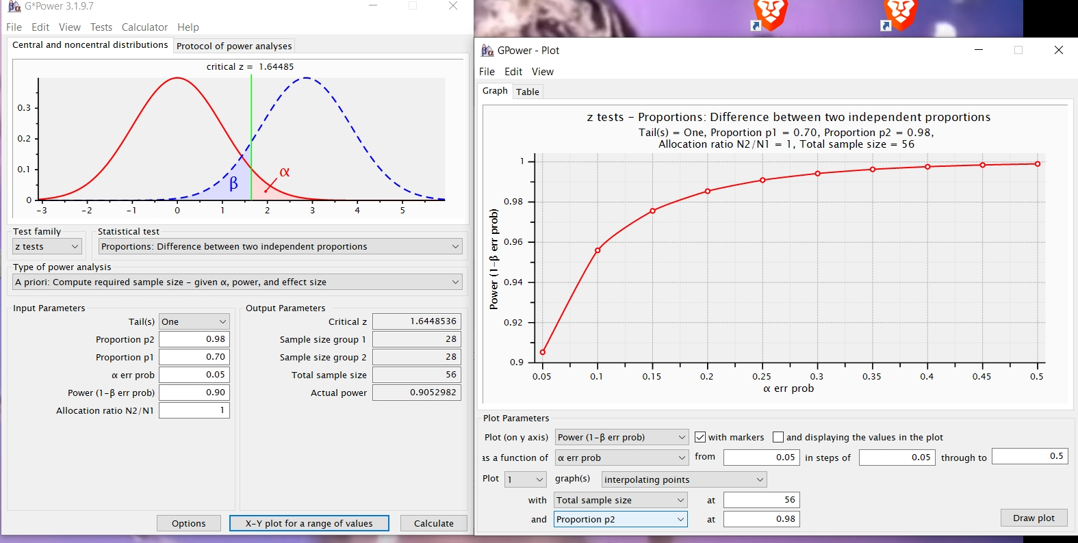The height and width of the screenshot is (543, 1078).
Task: Switch to Protocol of power analyses tab
Action: pos(234,46)
